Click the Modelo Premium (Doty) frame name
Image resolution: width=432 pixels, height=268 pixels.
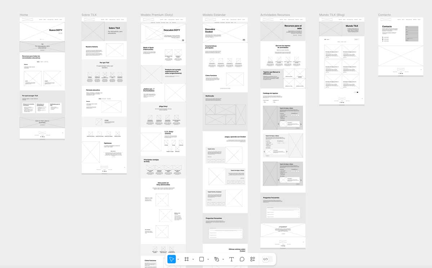pos(156,15)
